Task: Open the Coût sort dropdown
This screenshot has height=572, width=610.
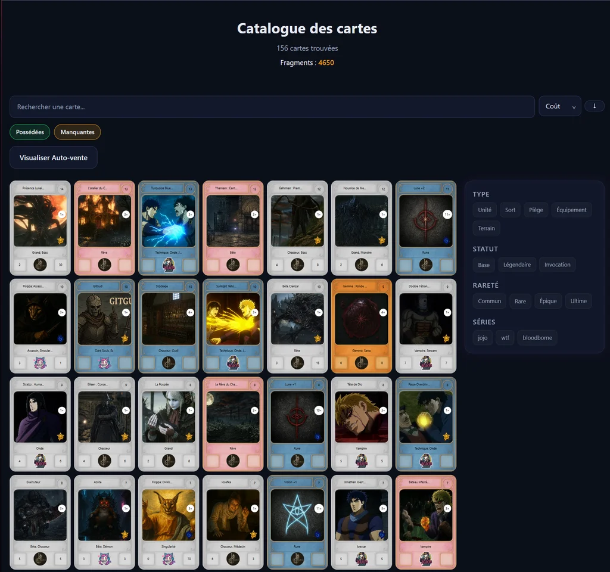Action: [x=559, y=106]
